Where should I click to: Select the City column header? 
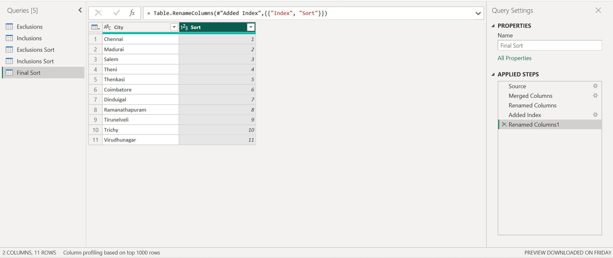(140, 27)
